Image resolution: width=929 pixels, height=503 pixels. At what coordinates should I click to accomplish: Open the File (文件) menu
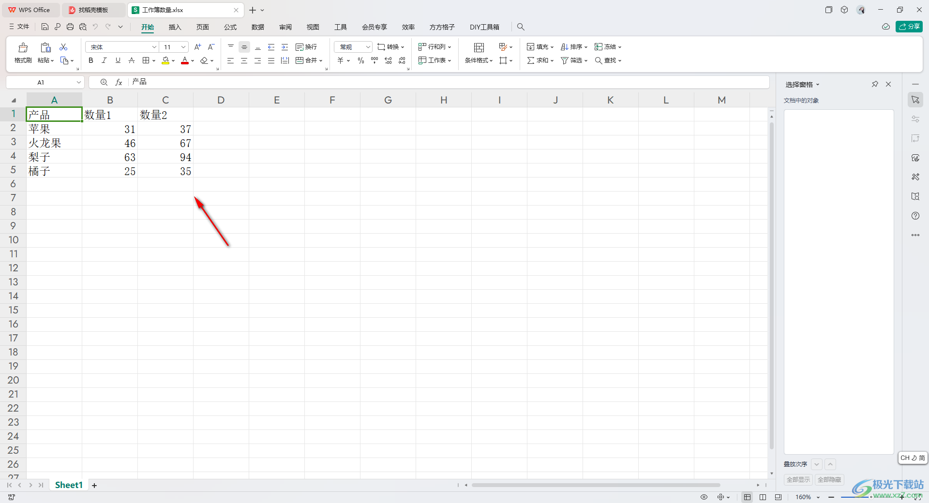pyautogui.click(x=19, y=27)
